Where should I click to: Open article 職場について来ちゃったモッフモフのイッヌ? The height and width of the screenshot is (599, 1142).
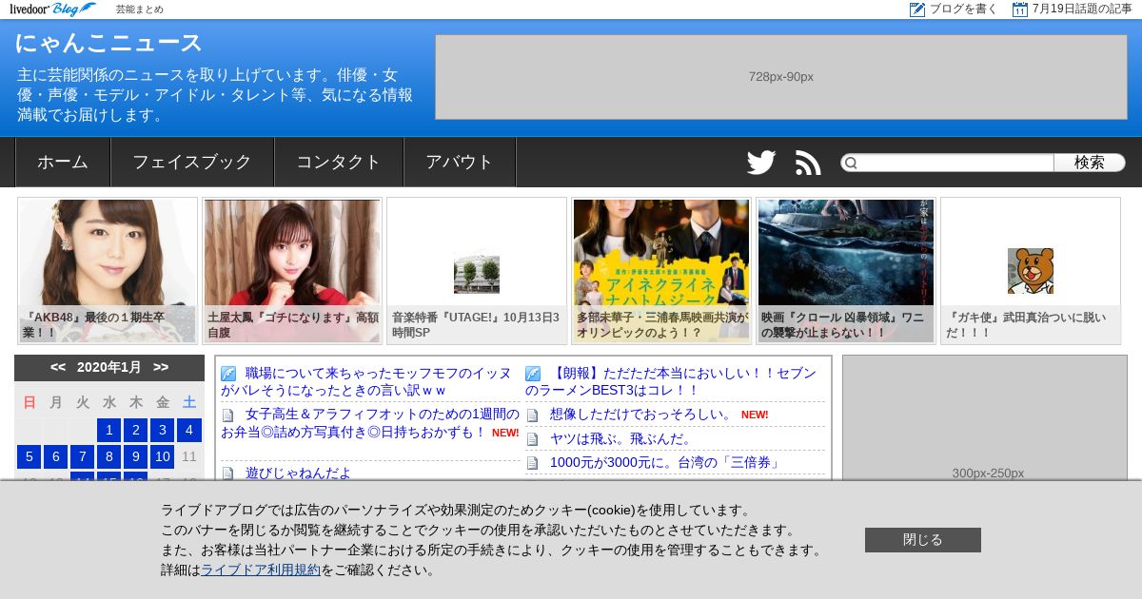(x=366, y=381)
